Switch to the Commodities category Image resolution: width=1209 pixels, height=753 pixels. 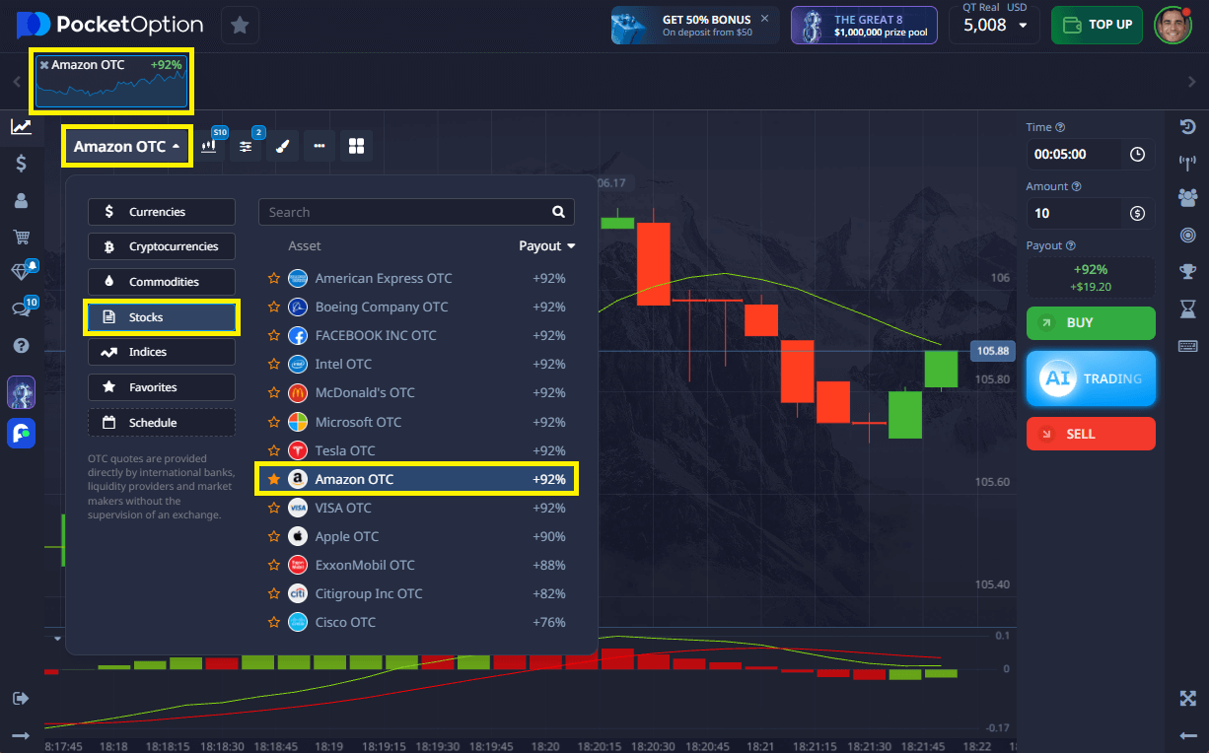click(x=162, y=282)
